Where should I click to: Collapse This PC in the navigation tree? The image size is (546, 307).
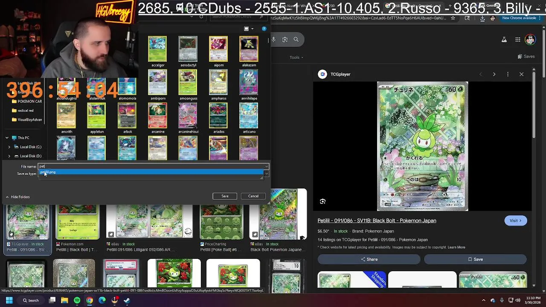pos(7,138)
